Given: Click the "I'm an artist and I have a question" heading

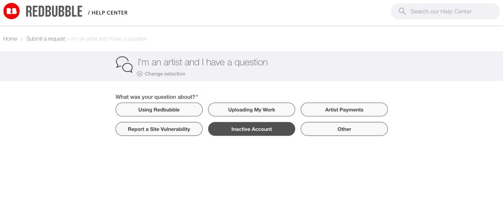Looking at the screenshot, I should (x=203, y=62).
